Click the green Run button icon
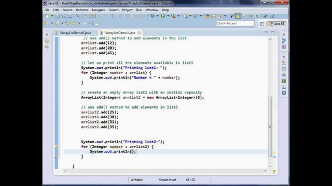The height and width of the screenshot is (186, 332). (163, 16)
